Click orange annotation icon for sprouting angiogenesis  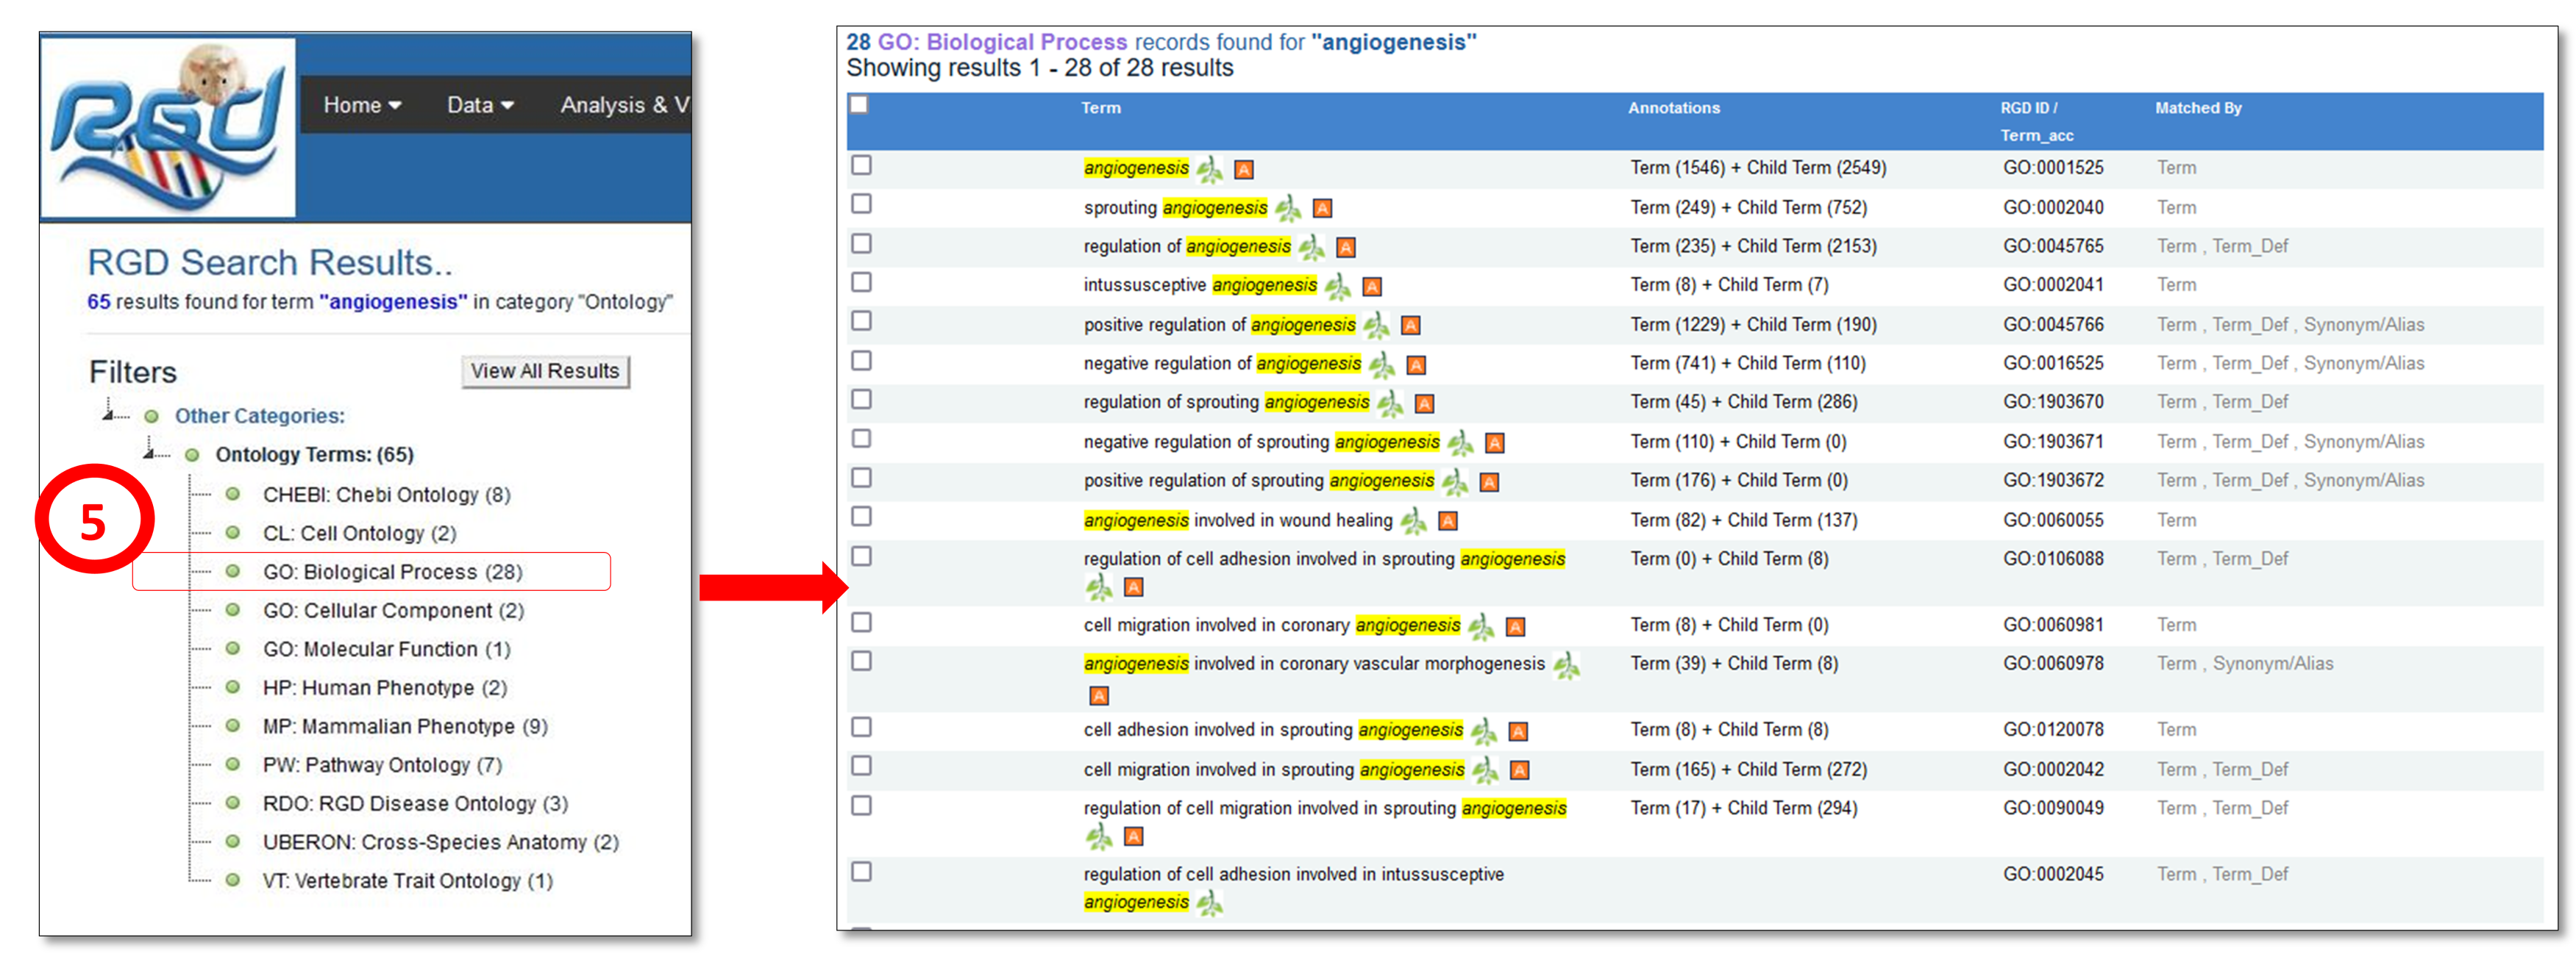tap(1322, 208)
